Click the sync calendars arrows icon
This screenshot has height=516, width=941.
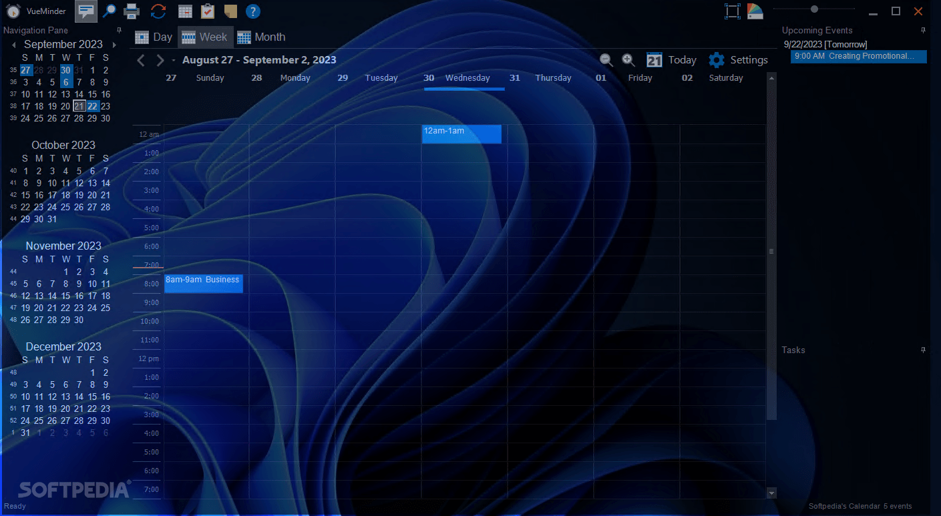(x=158, y=11)
